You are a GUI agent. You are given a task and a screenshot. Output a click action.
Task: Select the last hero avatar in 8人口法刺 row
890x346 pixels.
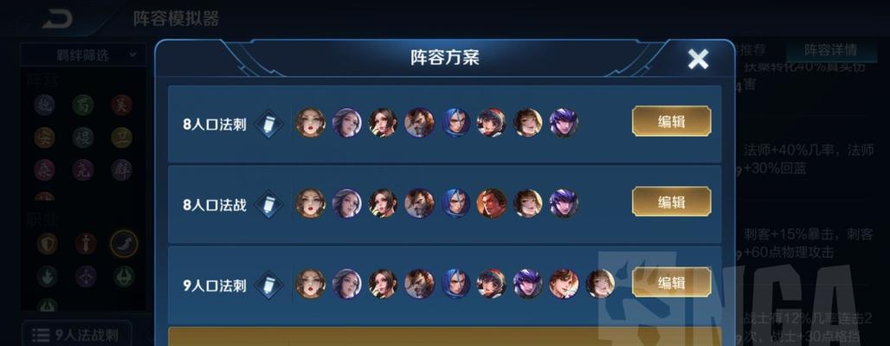564,123
